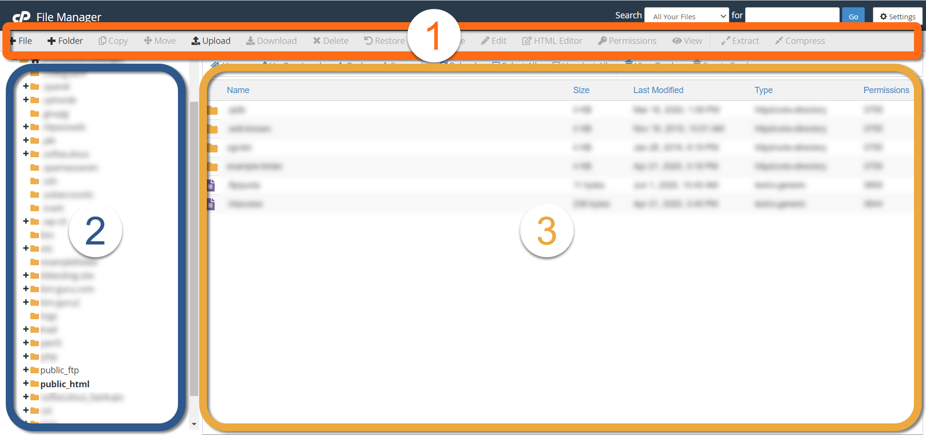Expand the public_ftp folder node
Screen dimensions: 926x435
[27, 370]
